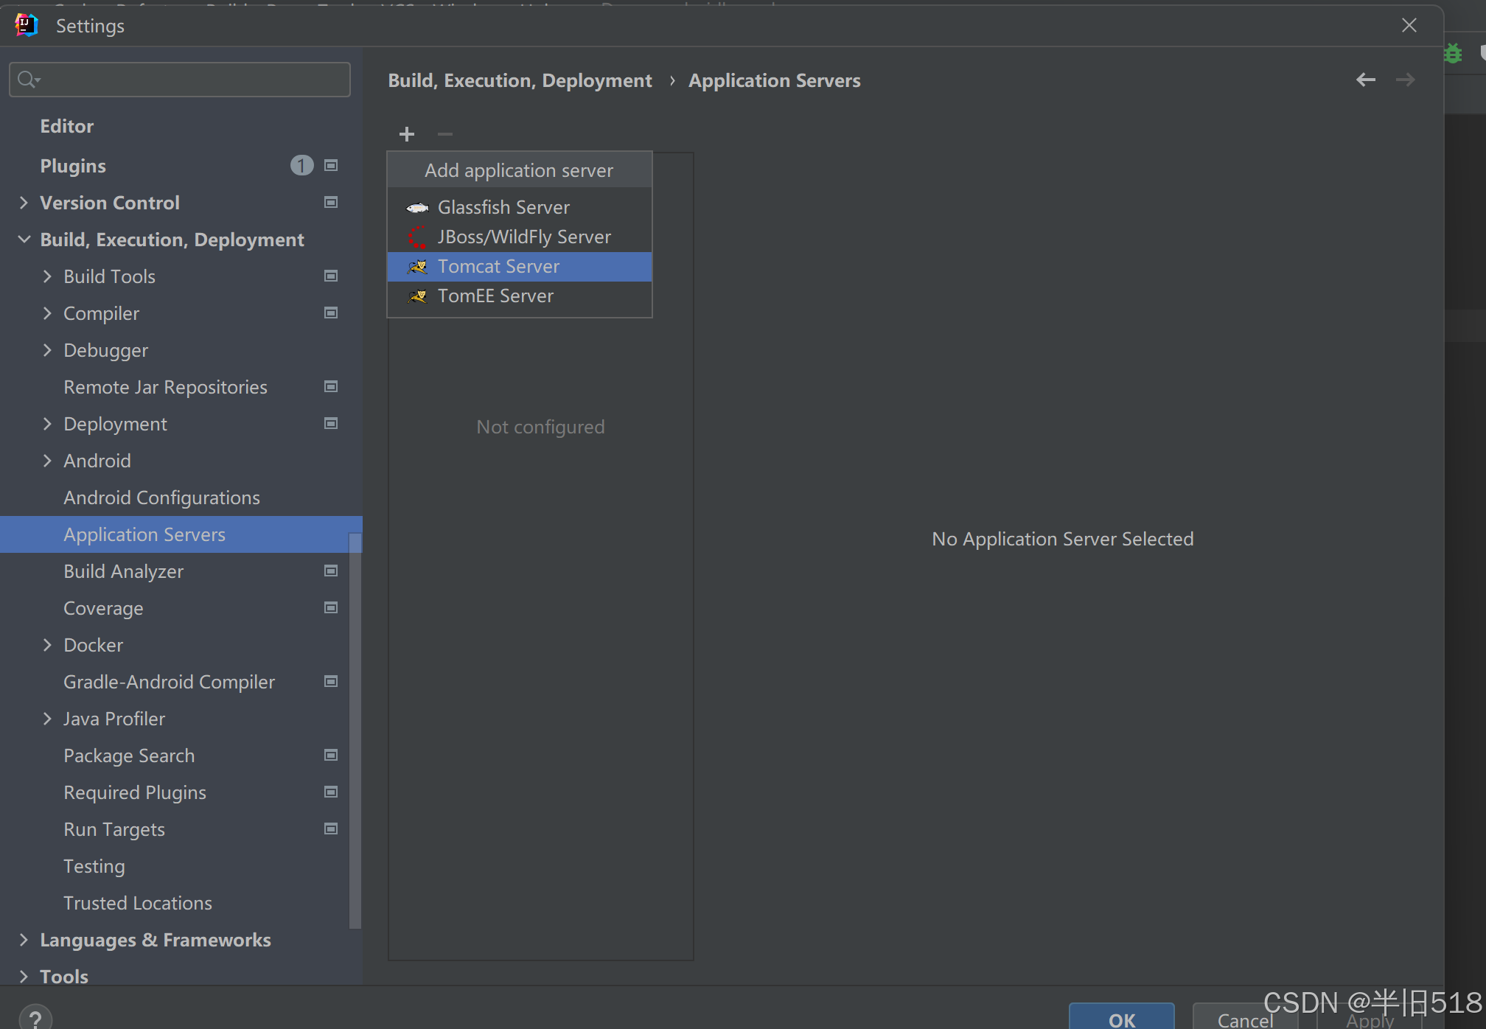The width and height of the screenshot is (1486, 1029).
Task: Expand the Version Control section
Action: coord(24,203)
